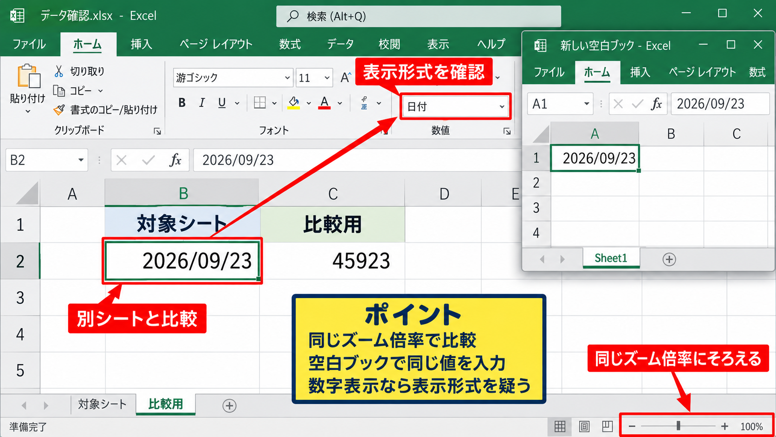This screenshot has height=437, width=776.
Task: Click the Copy icon
Action: (x=59, y=91)
